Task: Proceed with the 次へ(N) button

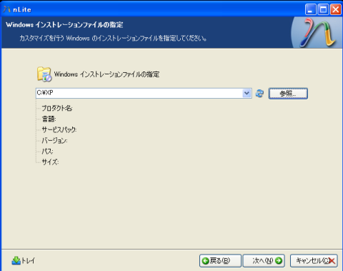Action: [x=264, y=261]
